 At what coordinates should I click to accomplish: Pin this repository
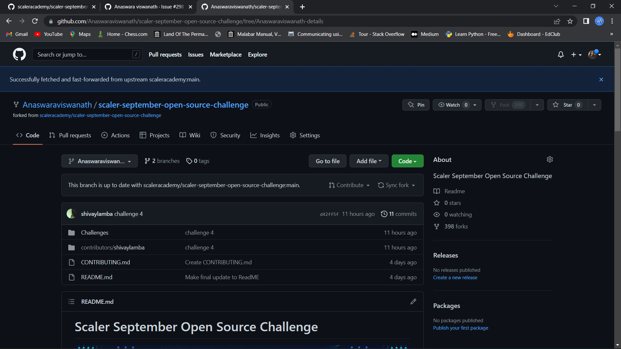click(x=416, y=105)
